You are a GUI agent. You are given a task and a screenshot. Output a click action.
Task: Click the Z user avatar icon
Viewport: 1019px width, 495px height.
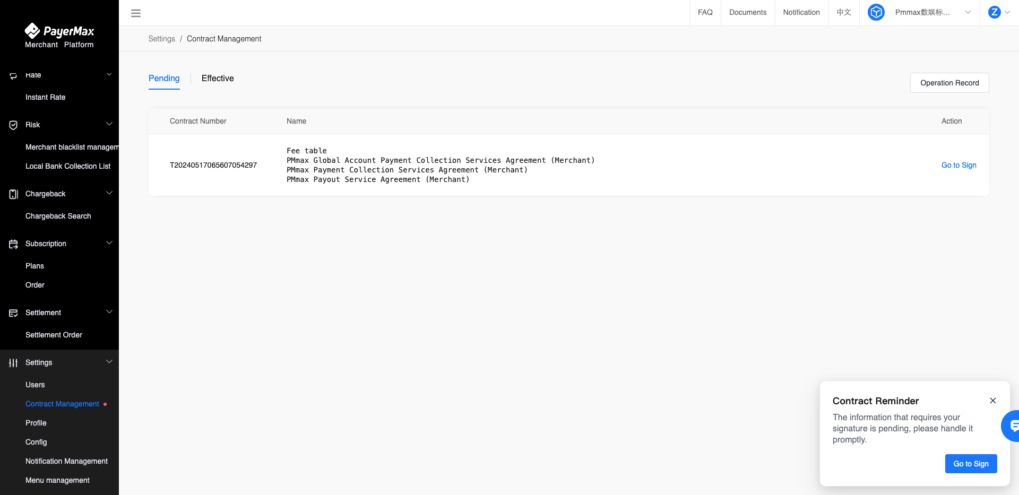pyautogui.click(x=995, y=12)
